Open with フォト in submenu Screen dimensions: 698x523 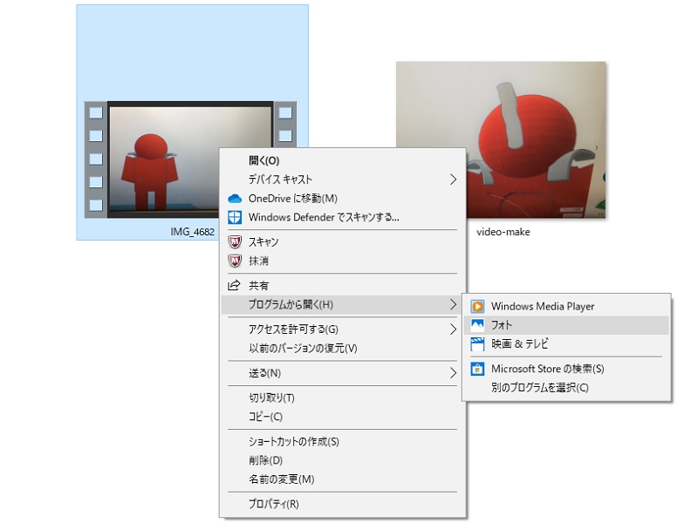[566, 324]
